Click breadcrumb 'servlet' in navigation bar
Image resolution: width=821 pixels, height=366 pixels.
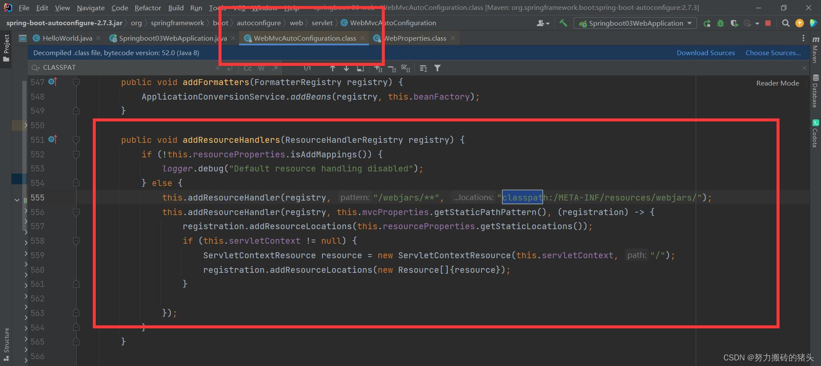pos(322,23)
